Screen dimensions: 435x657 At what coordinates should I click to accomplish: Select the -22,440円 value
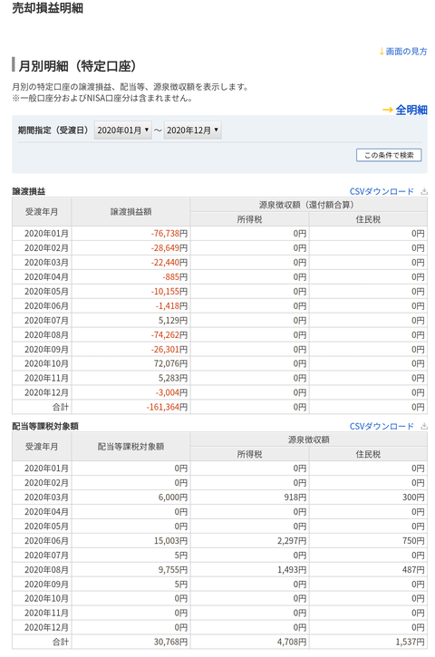click(x=169, y=262)
